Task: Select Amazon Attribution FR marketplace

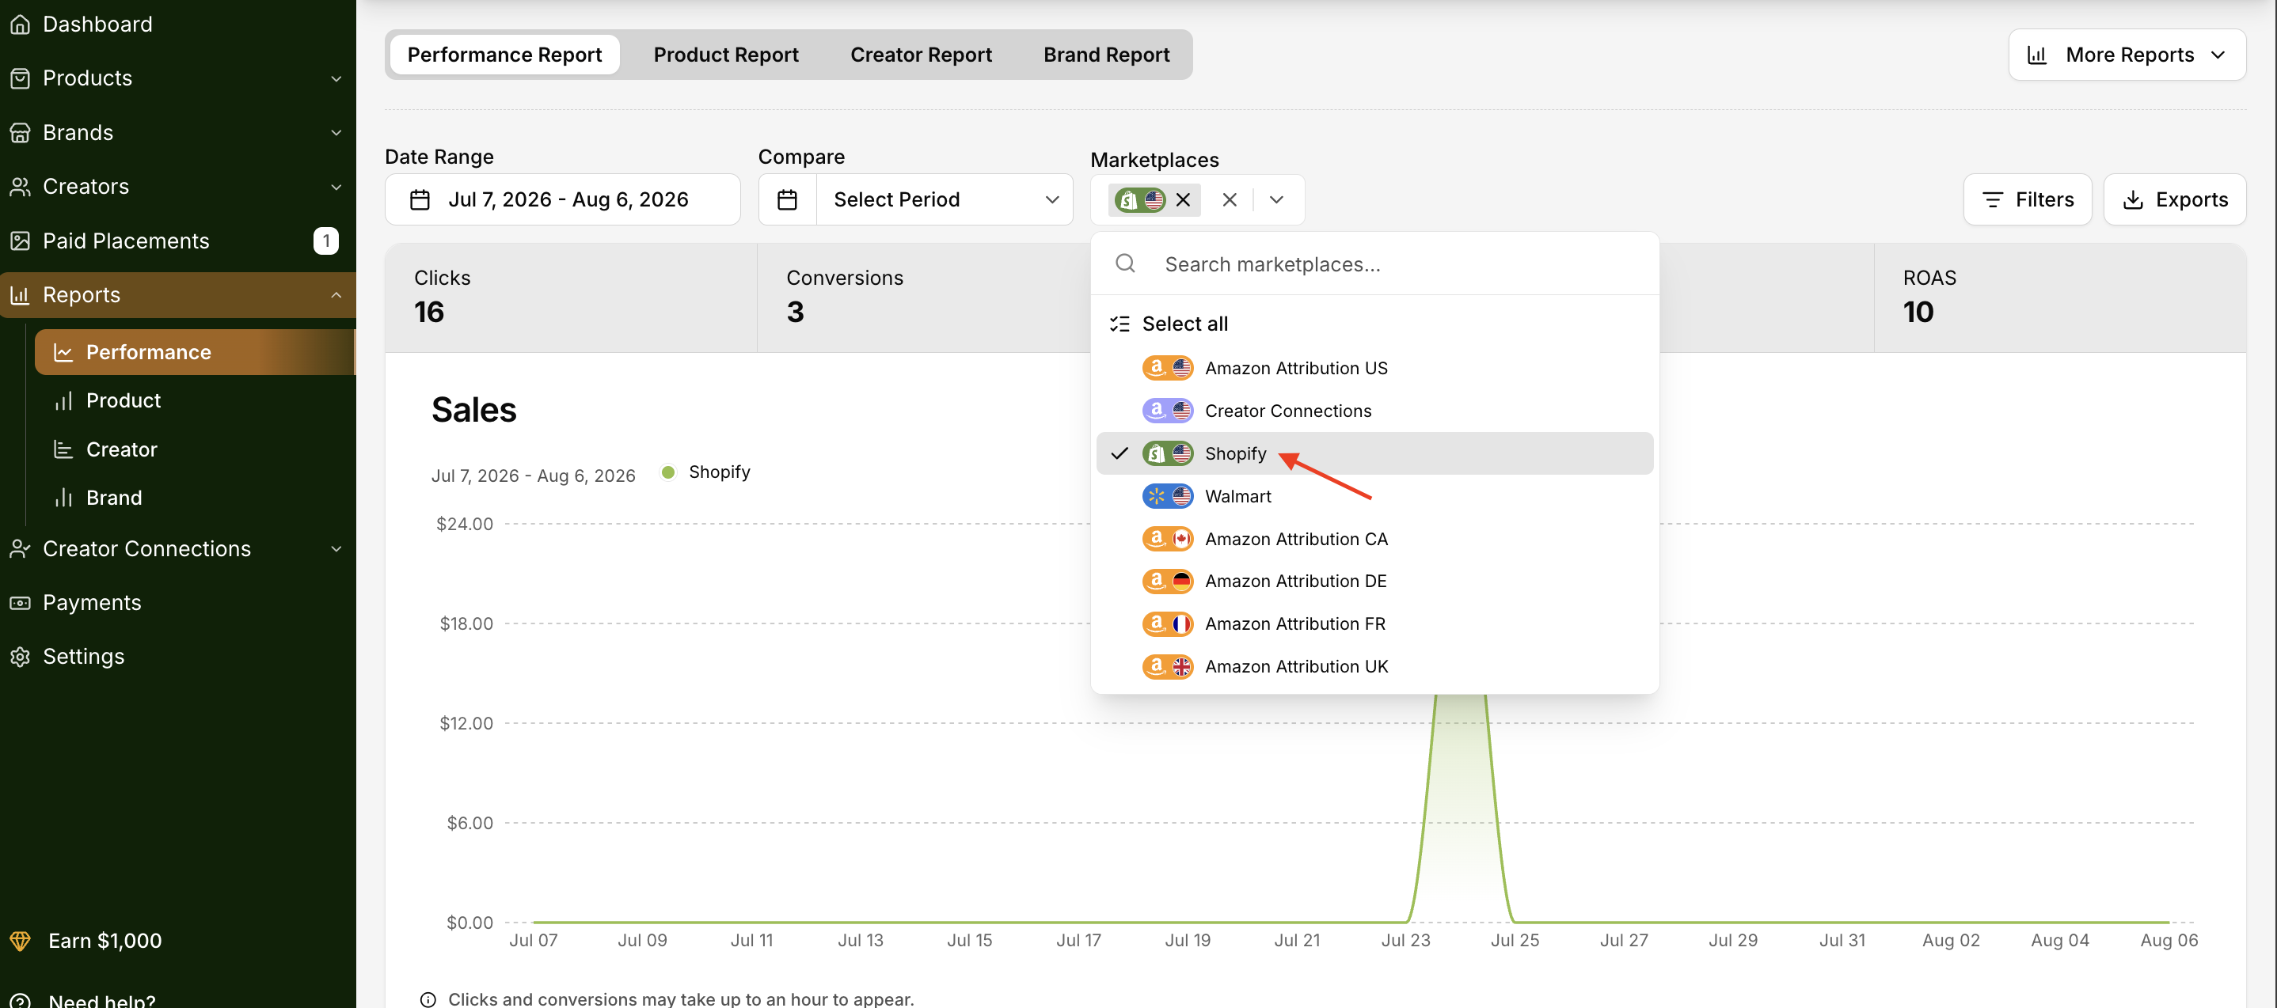Action: tap(1374, 623)
